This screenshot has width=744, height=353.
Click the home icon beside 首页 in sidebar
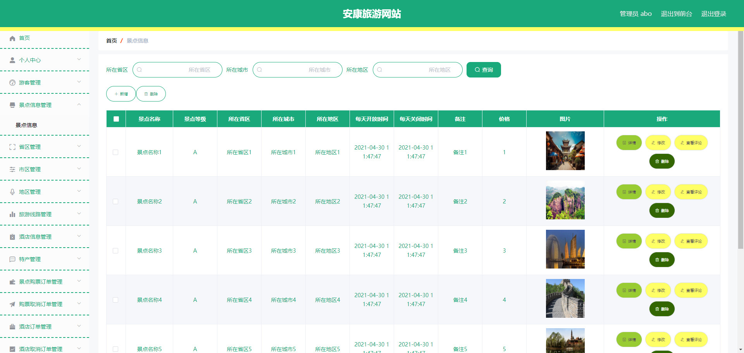point(12,38)
